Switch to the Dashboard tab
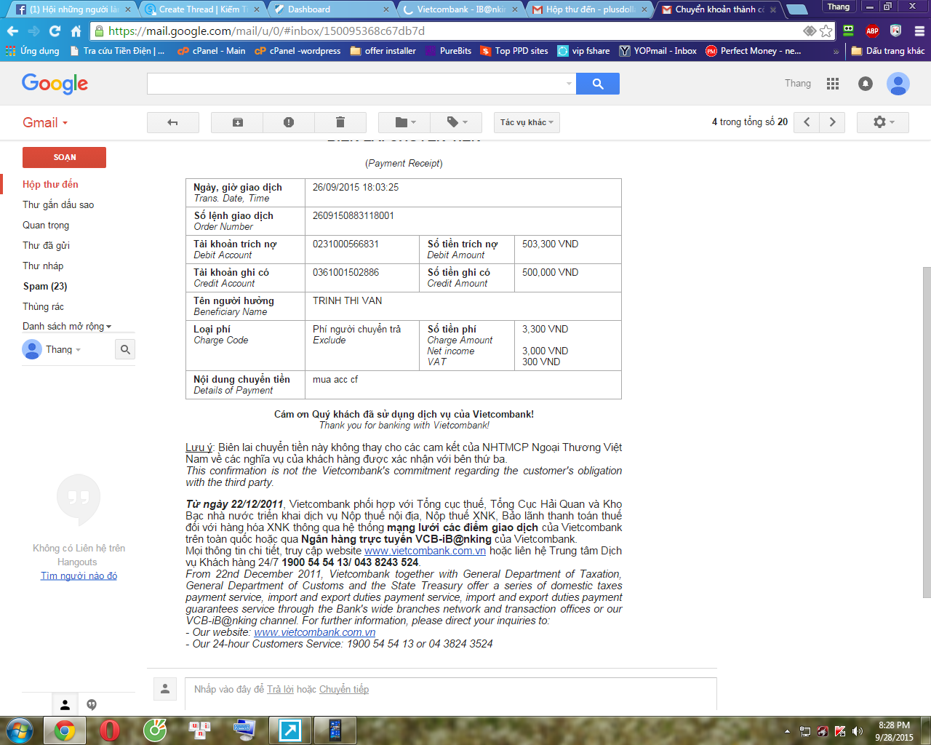 click(x=331, y=9)
